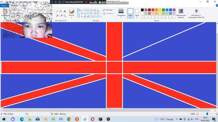
Task: Open Изменить с помощью Paint 3D
Action: pyautogui.click(x=196, y=14)
